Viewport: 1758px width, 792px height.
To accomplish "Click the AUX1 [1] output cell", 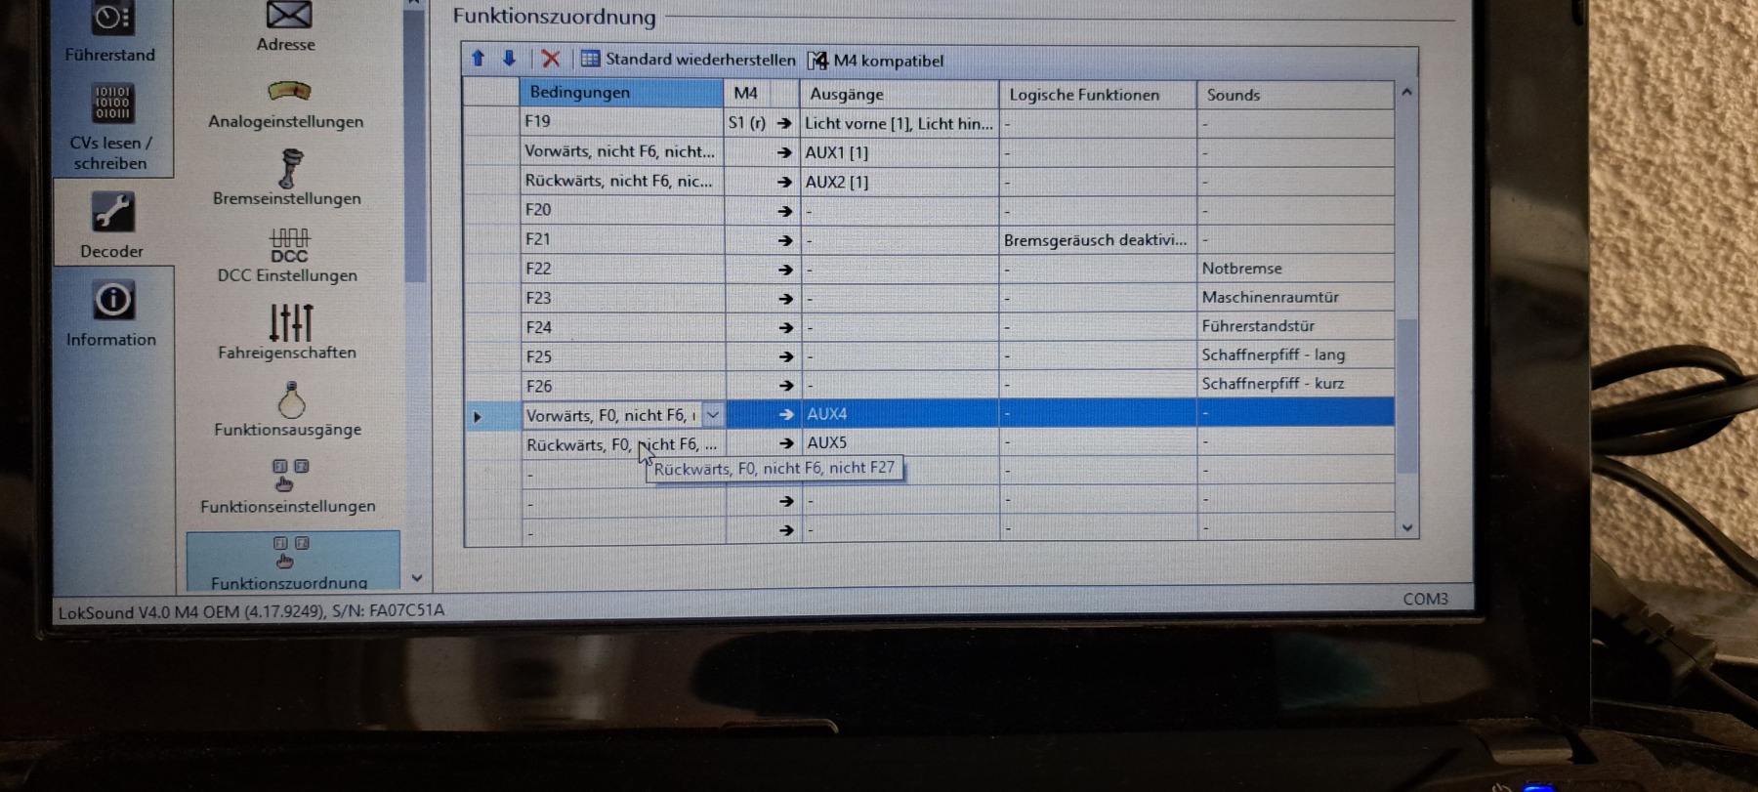I will pyautogui.click(x=900, y=152).
